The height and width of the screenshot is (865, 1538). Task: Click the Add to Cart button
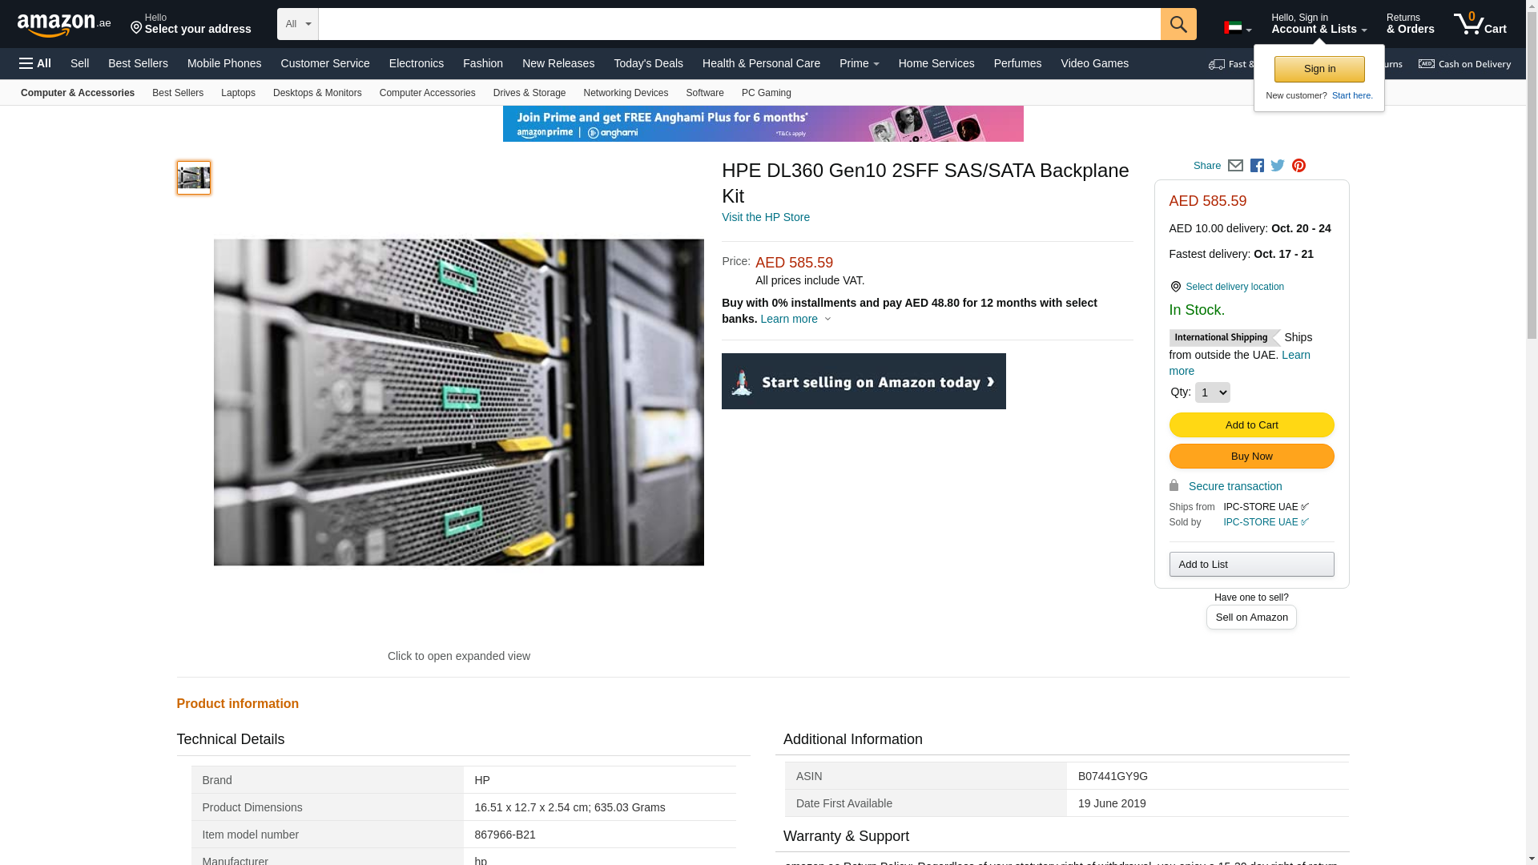click(x=1251, y=424)
